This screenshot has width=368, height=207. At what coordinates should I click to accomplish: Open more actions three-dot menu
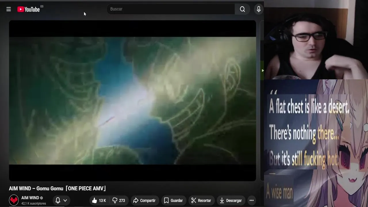[252, 200]
